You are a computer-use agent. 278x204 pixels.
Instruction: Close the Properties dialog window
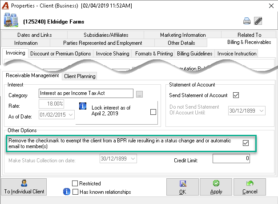click(x=271, y=6)
